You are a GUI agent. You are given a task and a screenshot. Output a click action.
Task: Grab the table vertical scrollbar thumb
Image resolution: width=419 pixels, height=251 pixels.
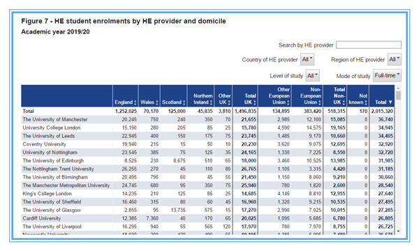[x=398, y=96]
